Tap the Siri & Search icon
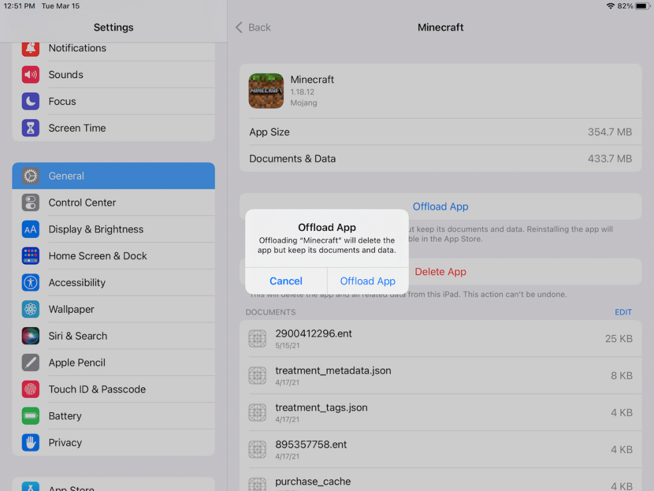 [x=31, y=336]
